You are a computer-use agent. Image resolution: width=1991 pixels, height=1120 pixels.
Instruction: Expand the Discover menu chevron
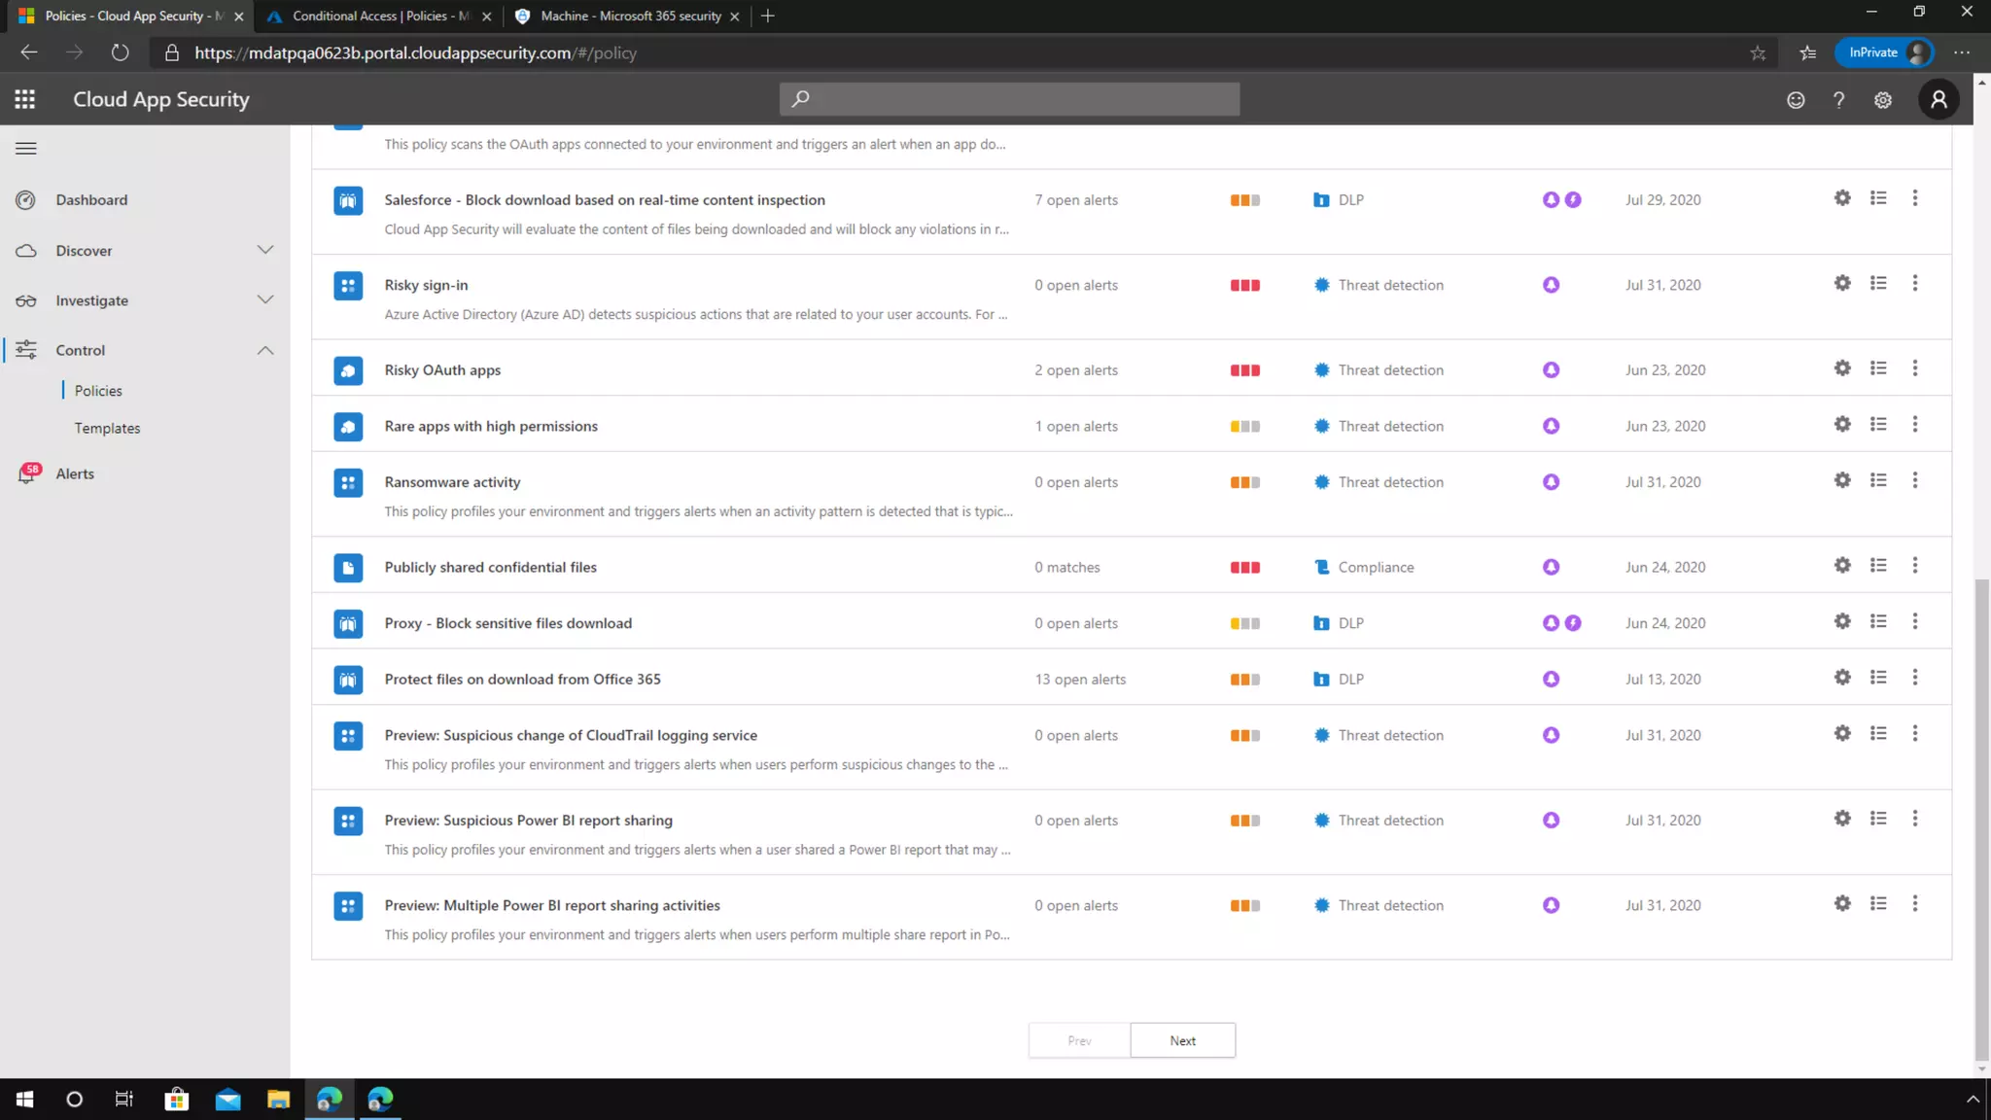265,250
